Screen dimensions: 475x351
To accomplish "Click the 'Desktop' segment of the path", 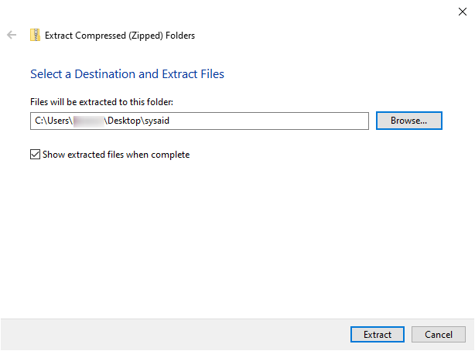I will tap(124, 121).
